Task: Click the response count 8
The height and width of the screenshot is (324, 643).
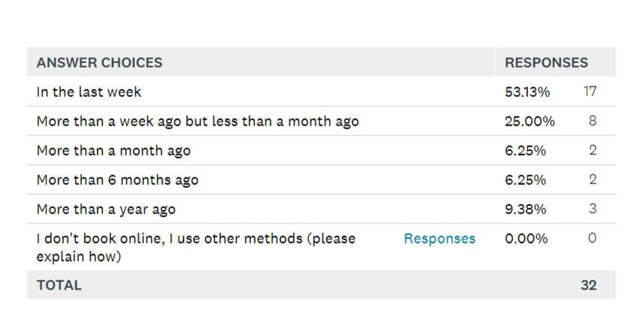Action: point(593,121)
